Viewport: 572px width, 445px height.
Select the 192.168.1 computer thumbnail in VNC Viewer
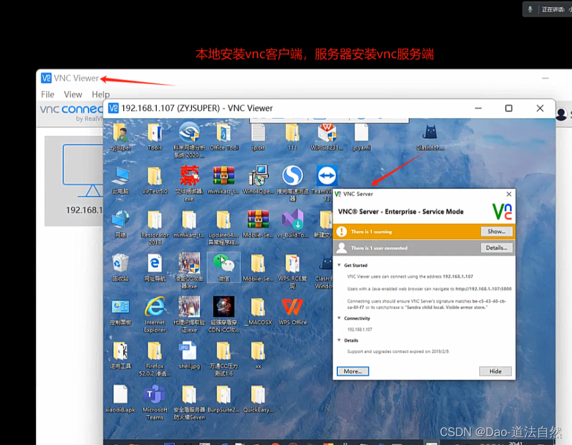[74, 181]
